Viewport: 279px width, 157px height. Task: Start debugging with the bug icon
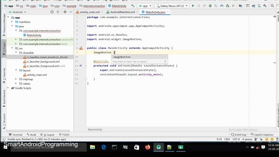click(210, 6)
